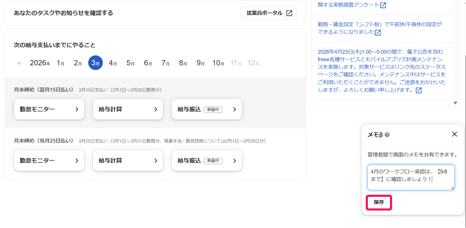Click the 準備中 badge on 翌月15日払い 給与振込
466x228 pixels.
(x=213, y=110)
